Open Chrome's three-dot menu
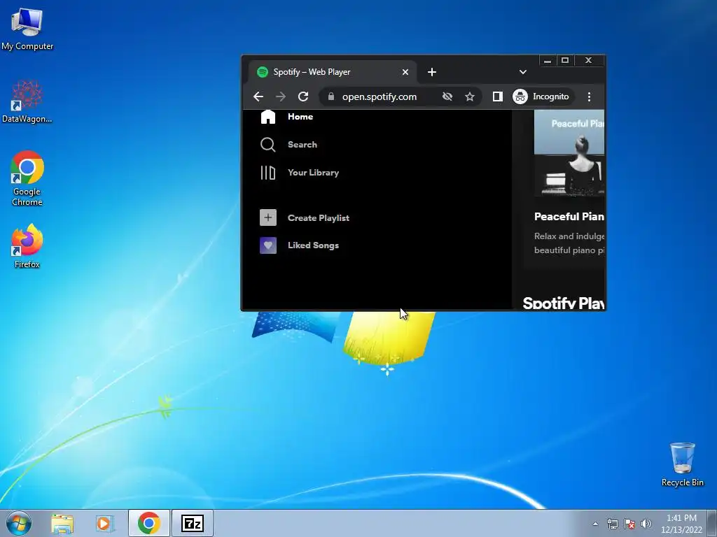Screen dimensions: 717x537 (x=589, y=96)
